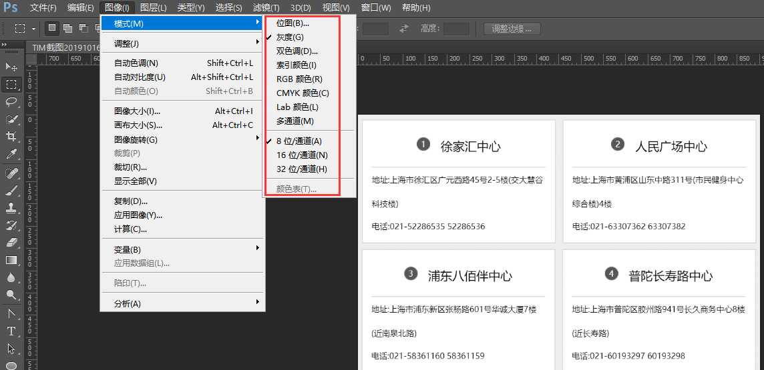The height and width of the screenshot is (370, 764).
Task: Click the 高度 height input field
Action: click(x=456, y=29)
